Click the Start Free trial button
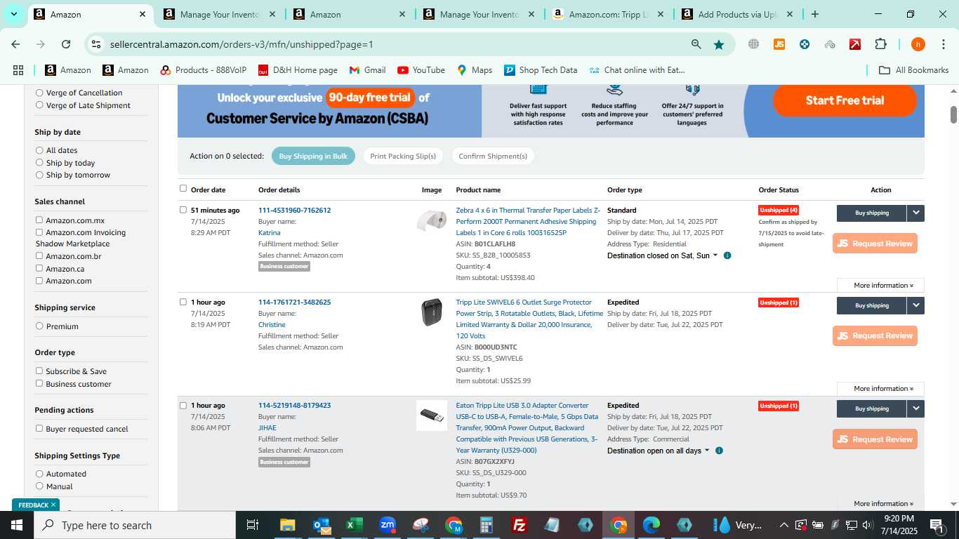 click(x=845, y=100)
